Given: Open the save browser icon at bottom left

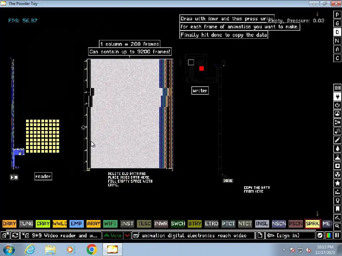Looking at the screenshot, I should [5, 235].
